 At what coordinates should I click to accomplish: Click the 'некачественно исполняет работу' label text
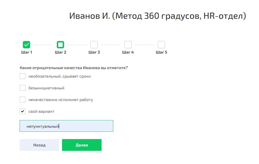click(x=61, y=100)
